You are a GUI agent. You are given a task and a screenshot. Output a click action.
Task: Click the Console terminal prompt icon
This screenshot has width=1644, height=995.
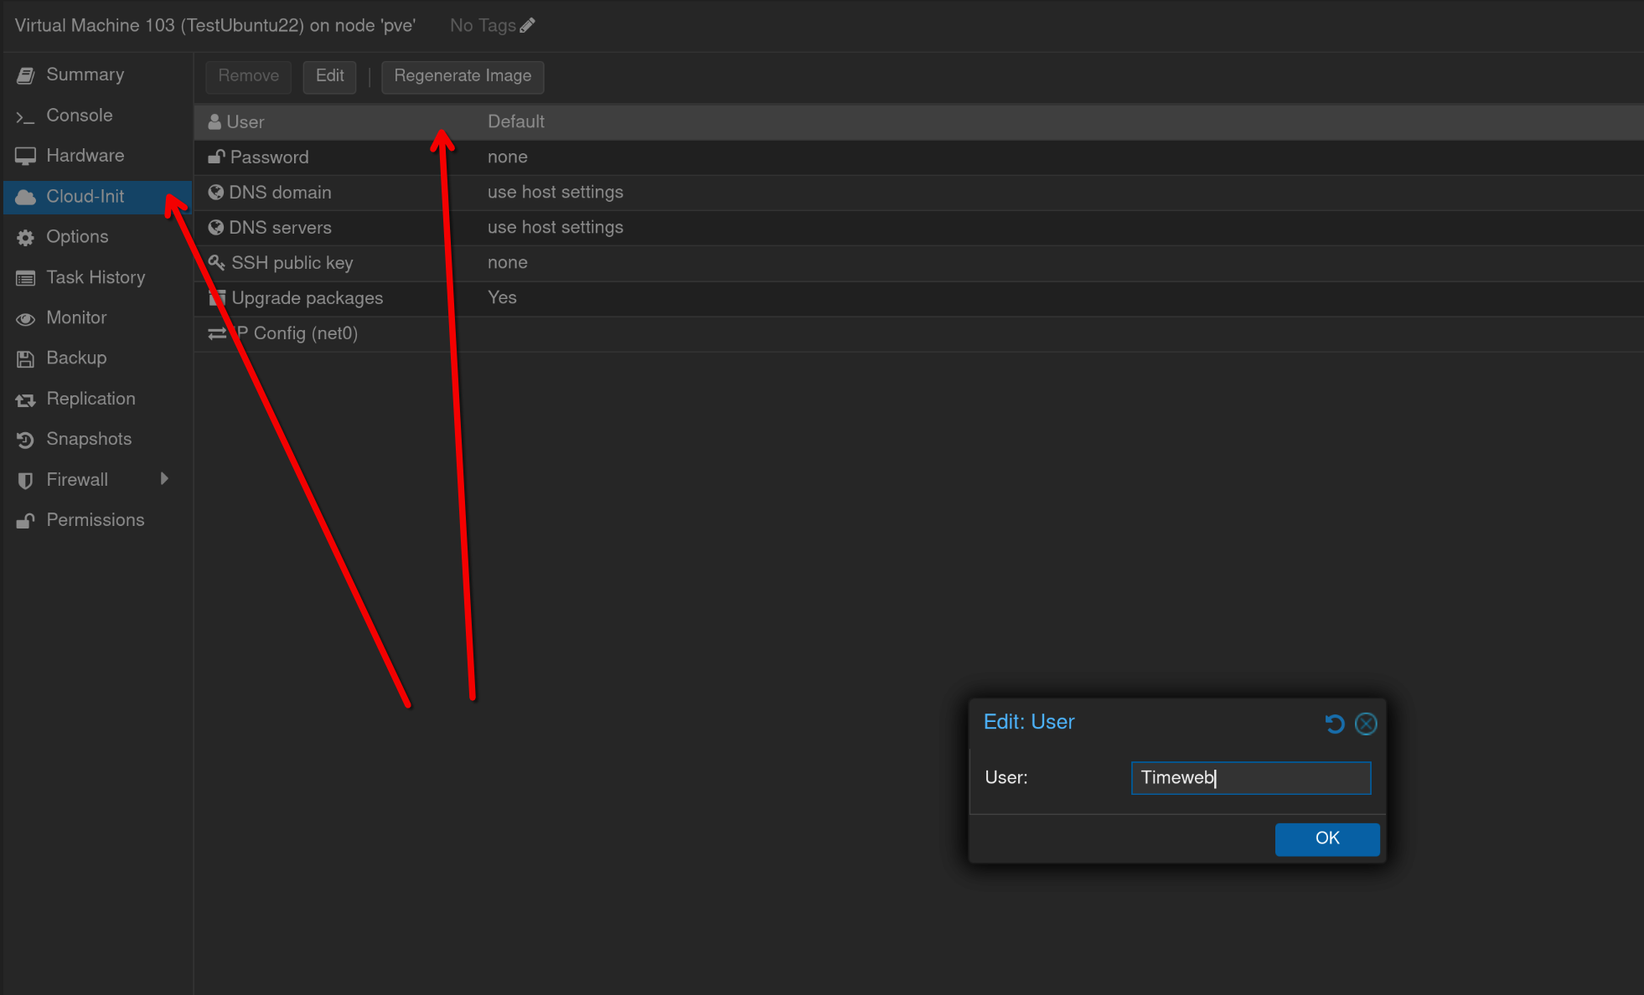tap(26, 116)
